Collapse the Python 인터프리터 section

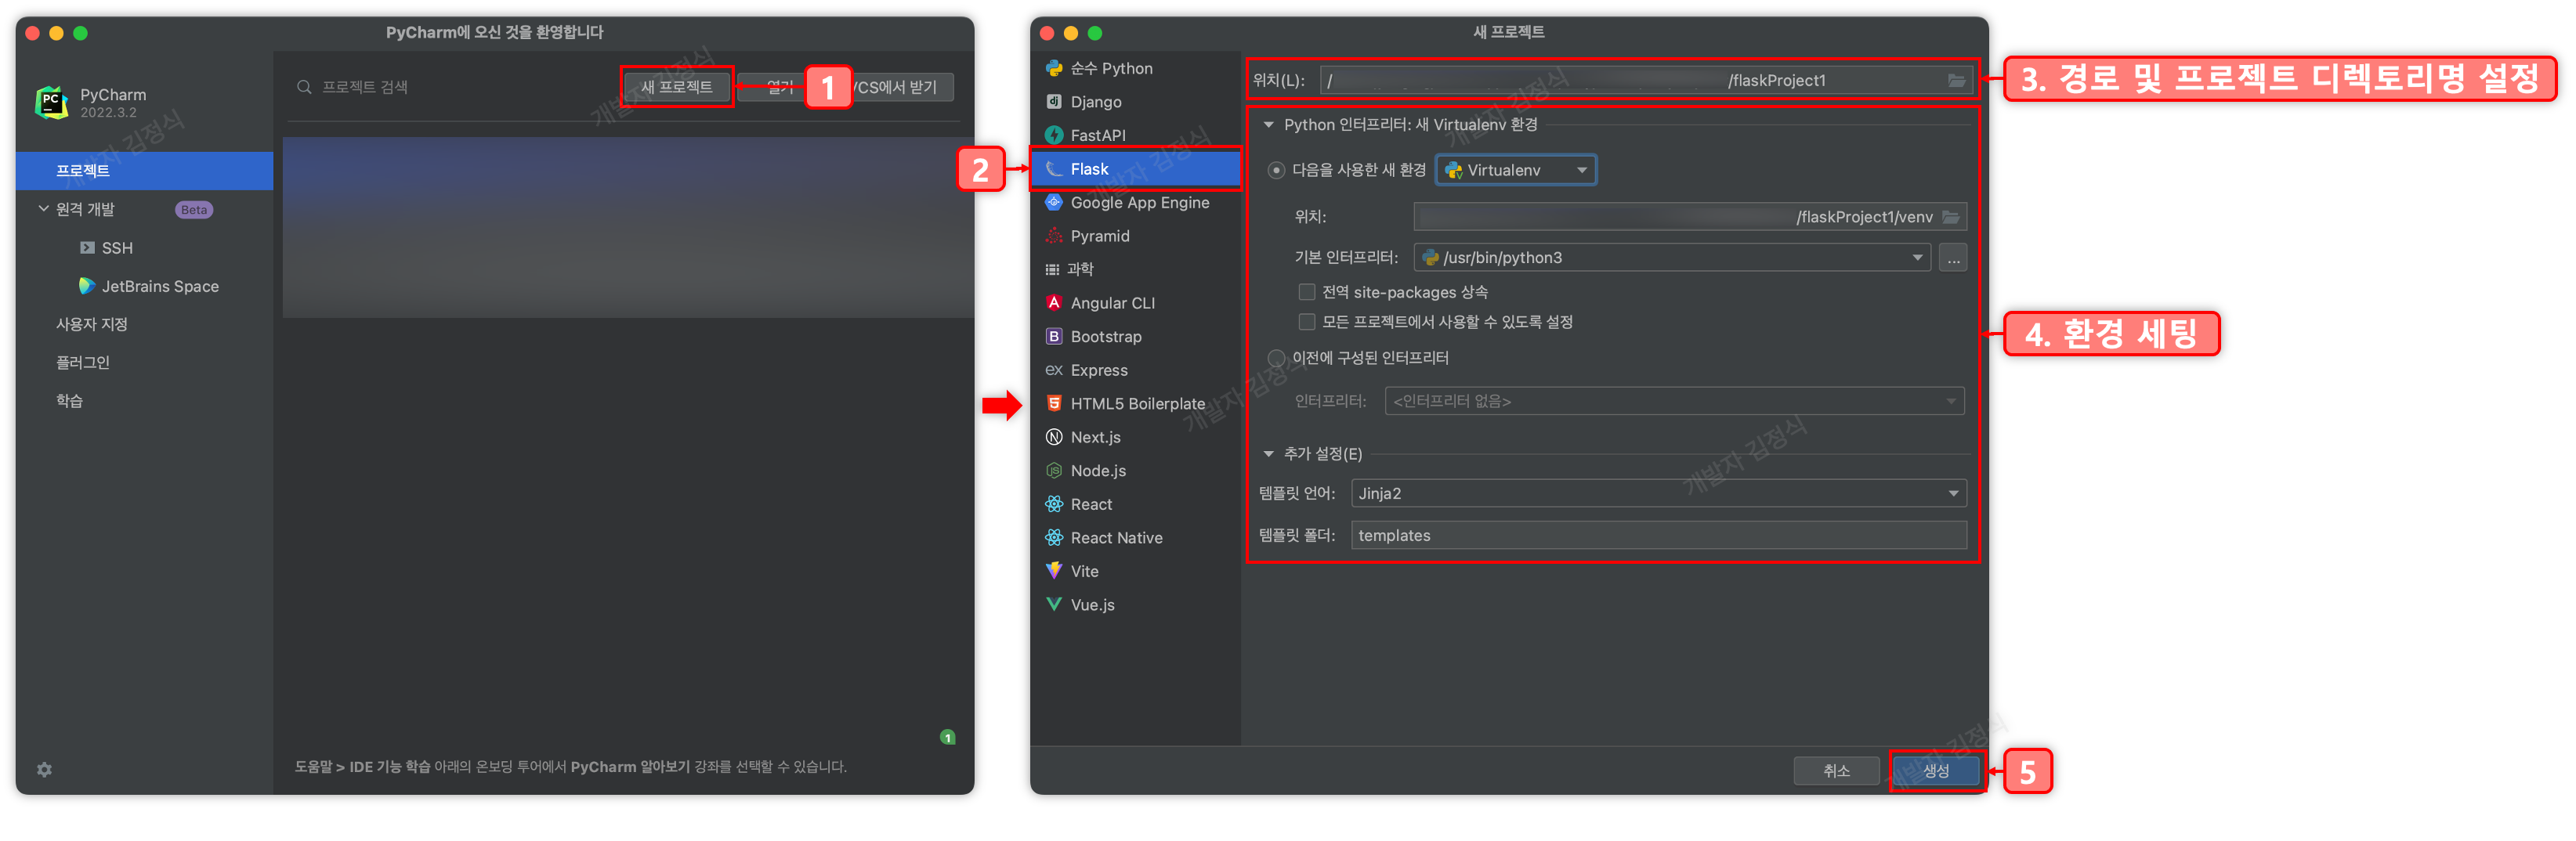click(1268, 125)
